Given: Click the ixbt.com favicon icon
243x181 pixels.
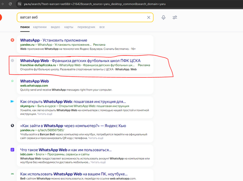Looking at the screenshot, I should click(12, 150).
